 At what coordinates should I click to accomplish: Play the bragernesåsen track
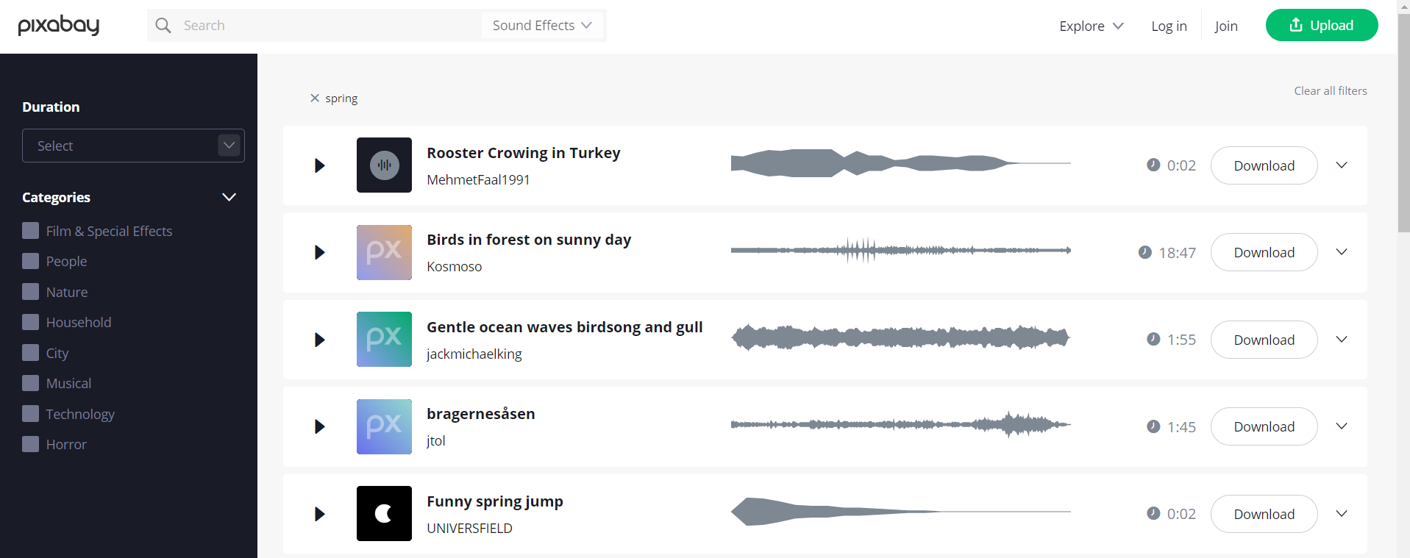tap(319, 427)
